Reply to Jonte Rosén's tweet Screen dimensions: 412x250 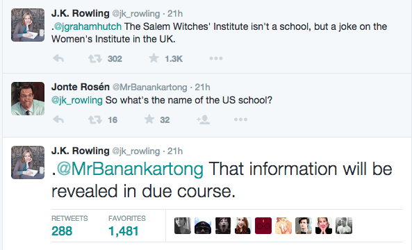click(58, 119)
